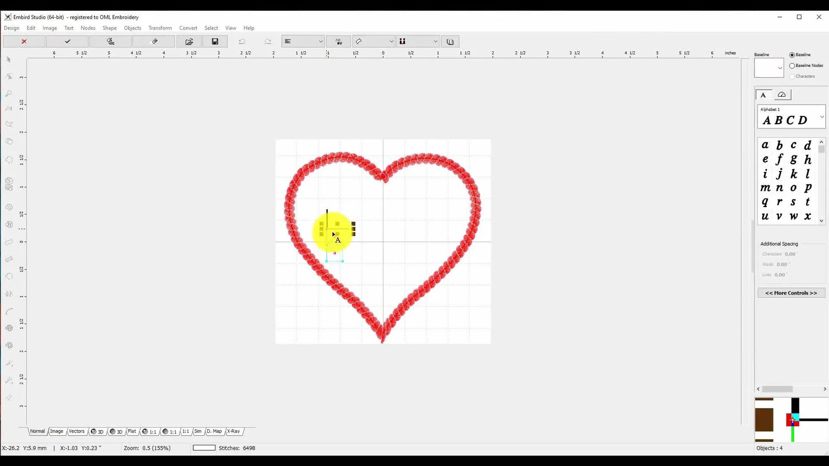Select the arrow selection tool
829x466 pixels.
(x=8, y=60)
